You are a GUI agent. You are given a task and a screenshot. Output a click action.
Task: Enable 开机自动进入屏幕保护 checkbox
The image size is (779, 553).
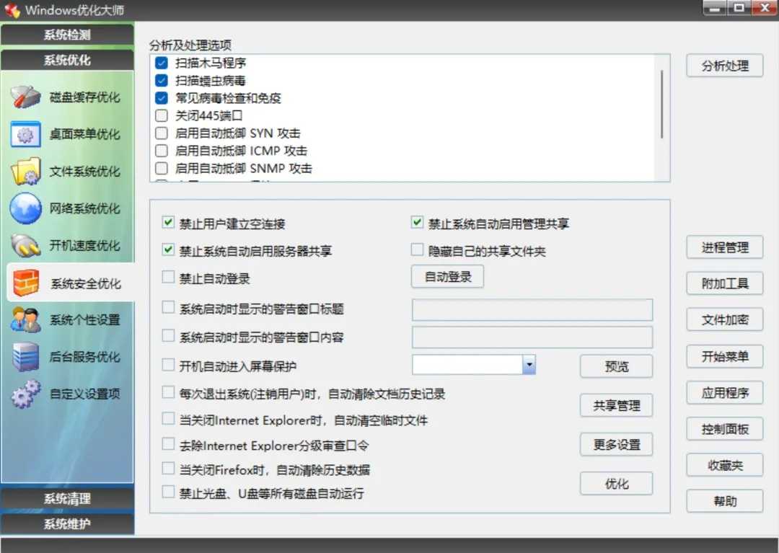click(x=168, y=365)
